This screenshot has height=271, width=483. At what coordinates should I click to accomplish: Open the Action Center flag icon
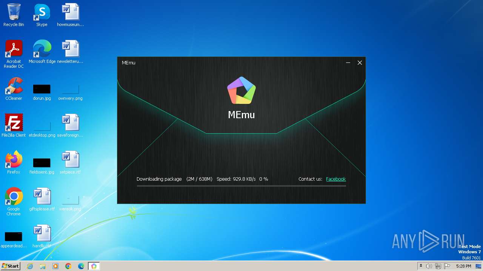click(447, 266)
